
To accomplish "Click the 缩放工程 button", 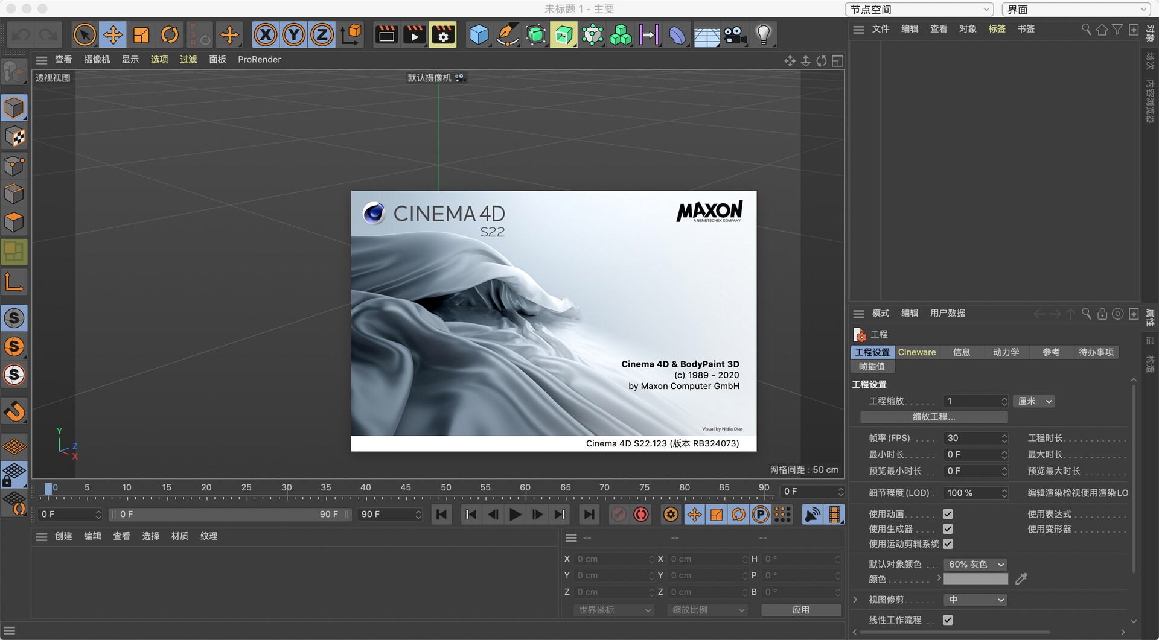I will coord(933,417).
